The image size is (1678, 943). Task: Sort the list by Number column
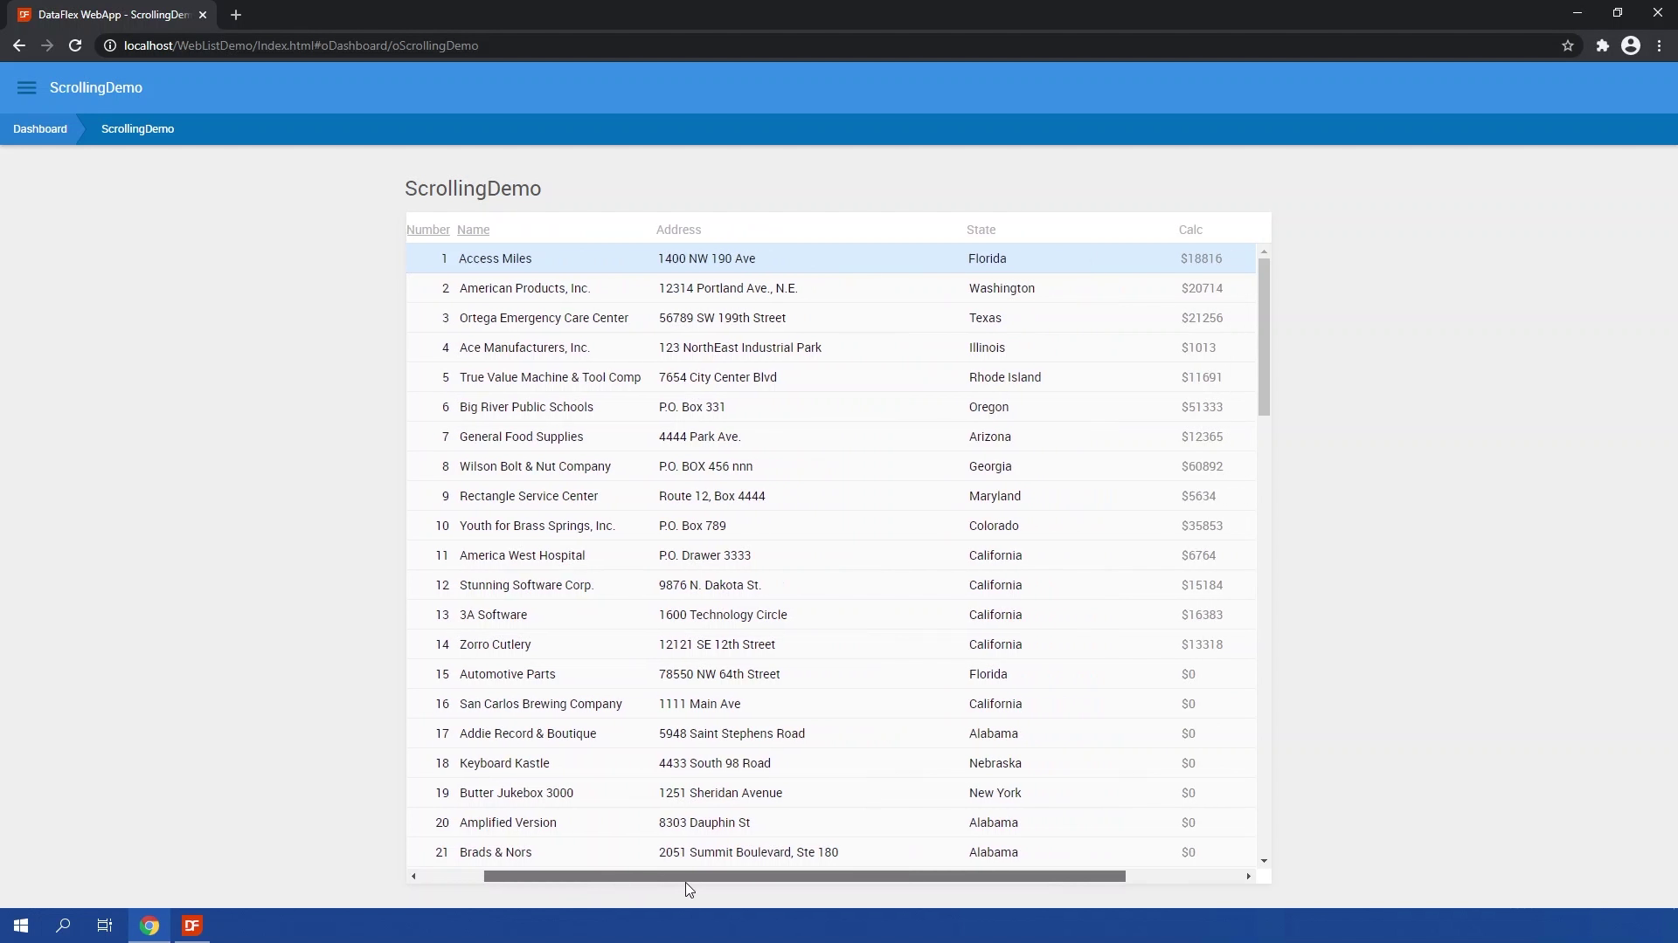coord(428,230)
